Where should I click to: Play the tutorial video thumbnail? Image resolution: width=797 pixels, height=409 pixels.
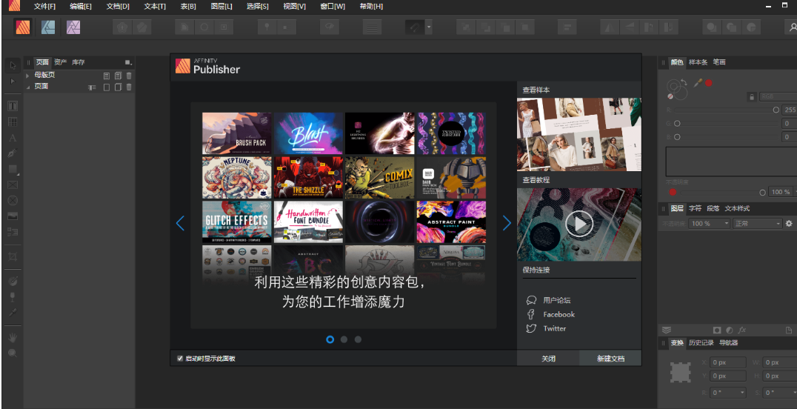579,224
